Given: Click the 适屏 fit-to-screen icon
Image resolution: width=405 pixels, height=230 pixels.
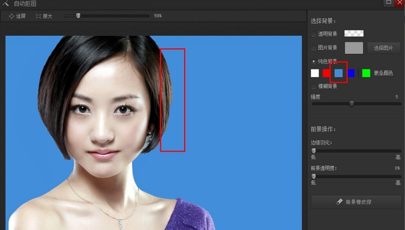Looking at the screenshot, I should (12, 16).
